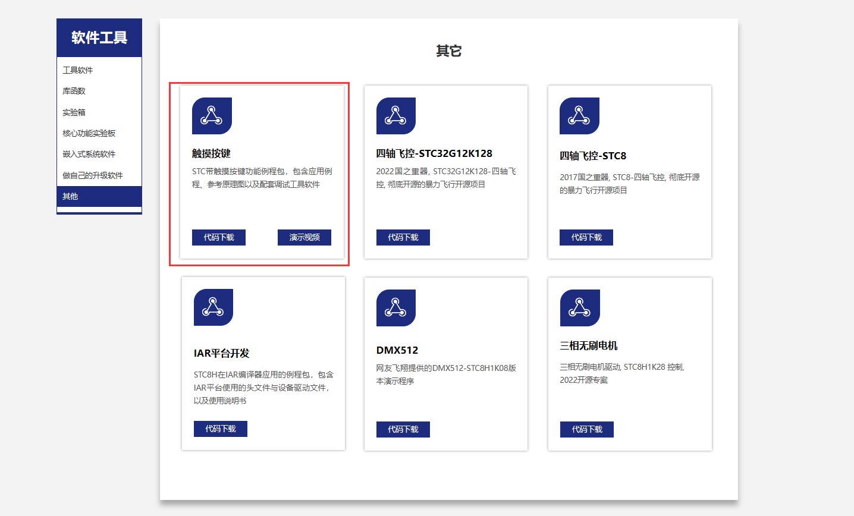
Task: Download code for DMX512
Action: coord(403,429)
